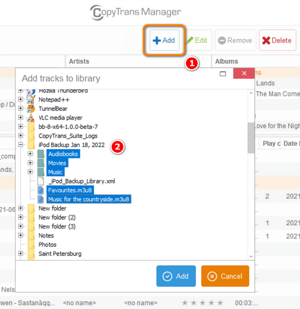Image resolution: width=300 pixels, height=309 pixels.
Task: Select the Audiobooks folder label
Action: (x=63, y=154)
